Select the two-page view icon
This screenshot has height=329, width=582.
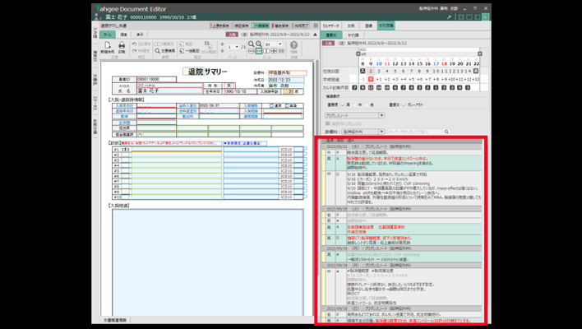(266, 51)
